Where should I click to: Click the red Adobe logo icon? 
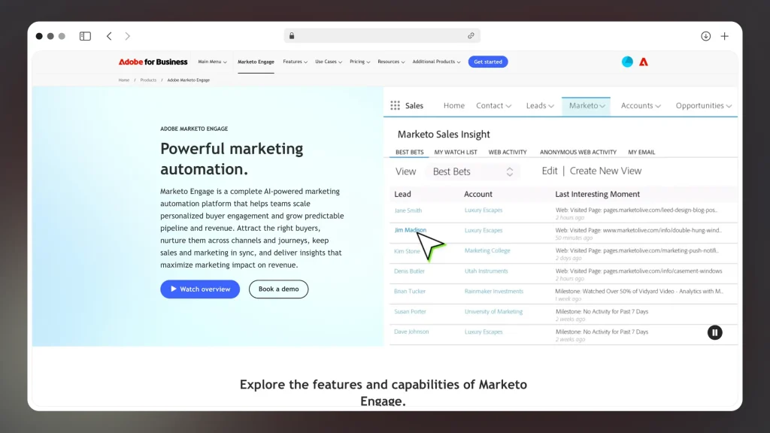coord(644,62)
